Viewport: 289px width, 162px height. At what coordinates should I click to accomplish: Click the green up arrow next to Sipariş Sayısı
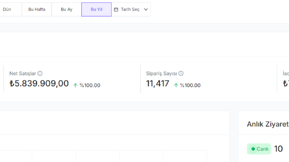click(x=176, y=85)
